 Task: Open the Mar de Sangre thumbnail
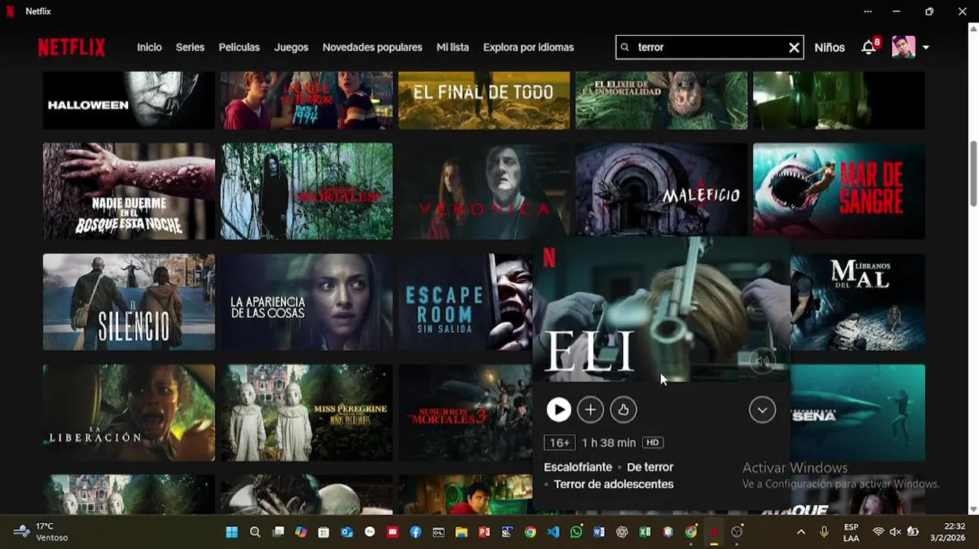(x=839, y=191)
